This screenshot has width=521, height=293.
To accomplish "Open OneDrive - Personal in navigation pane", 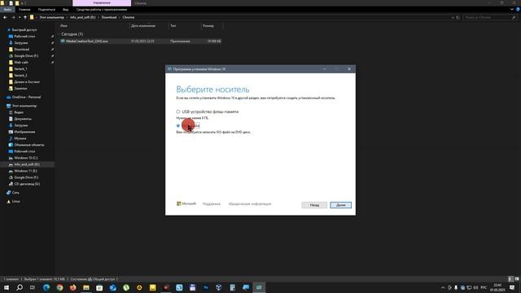I will (x=26, y=97).
